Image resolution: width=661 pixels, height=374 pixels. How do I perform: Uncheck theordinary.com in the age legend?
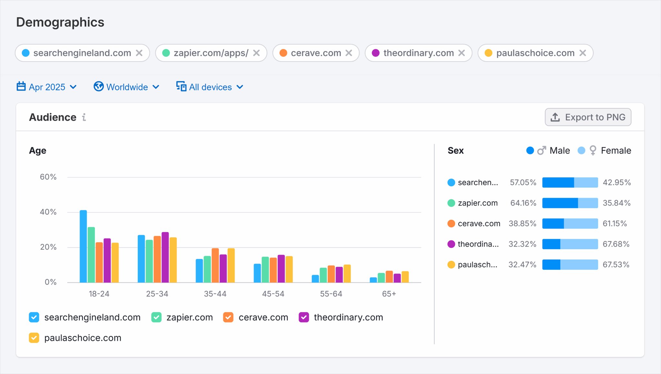[x=304, y=317]
